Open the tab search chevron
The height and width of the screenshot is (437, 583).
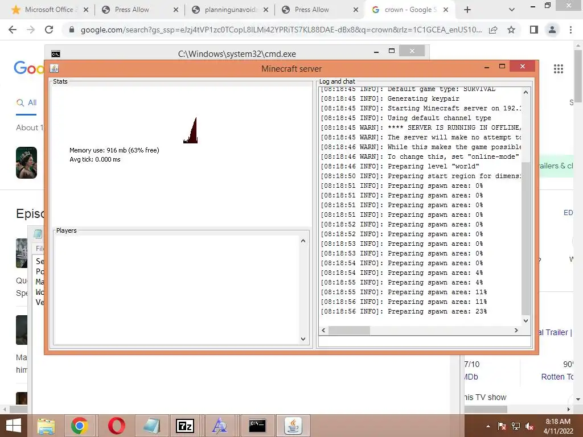pos(512,10)
